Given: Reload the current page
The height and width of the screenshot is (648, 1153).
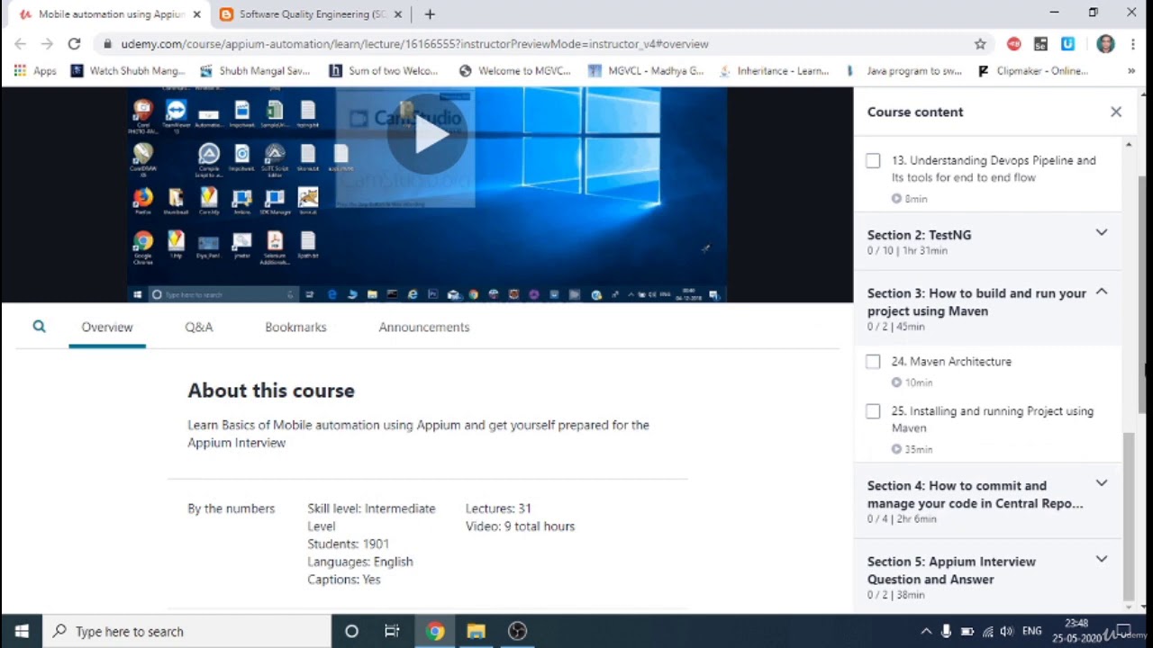Looking at the screenshot, I should coord(74,43).
